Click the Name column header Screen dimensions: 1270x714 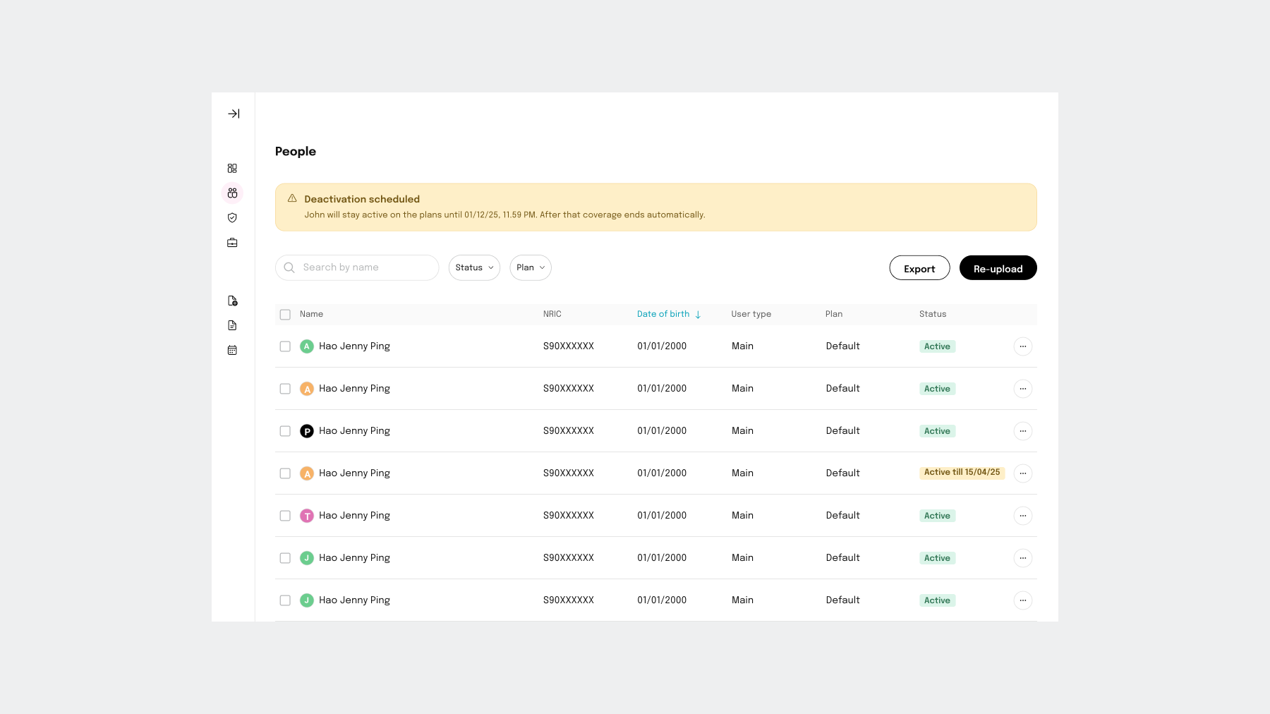point(311,315)
